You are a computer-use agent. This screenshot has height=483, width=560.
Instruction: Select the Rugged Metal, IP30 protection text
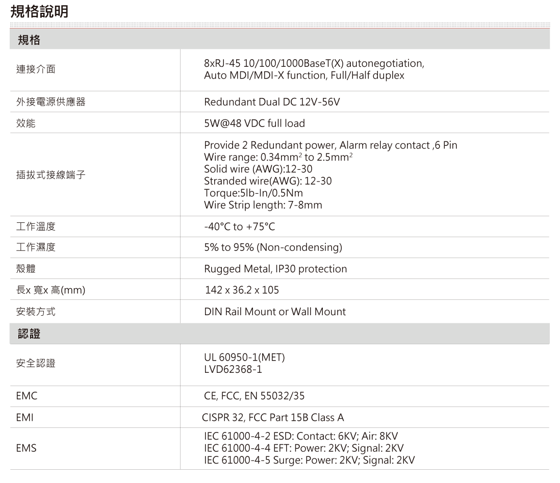pos(275,269)
